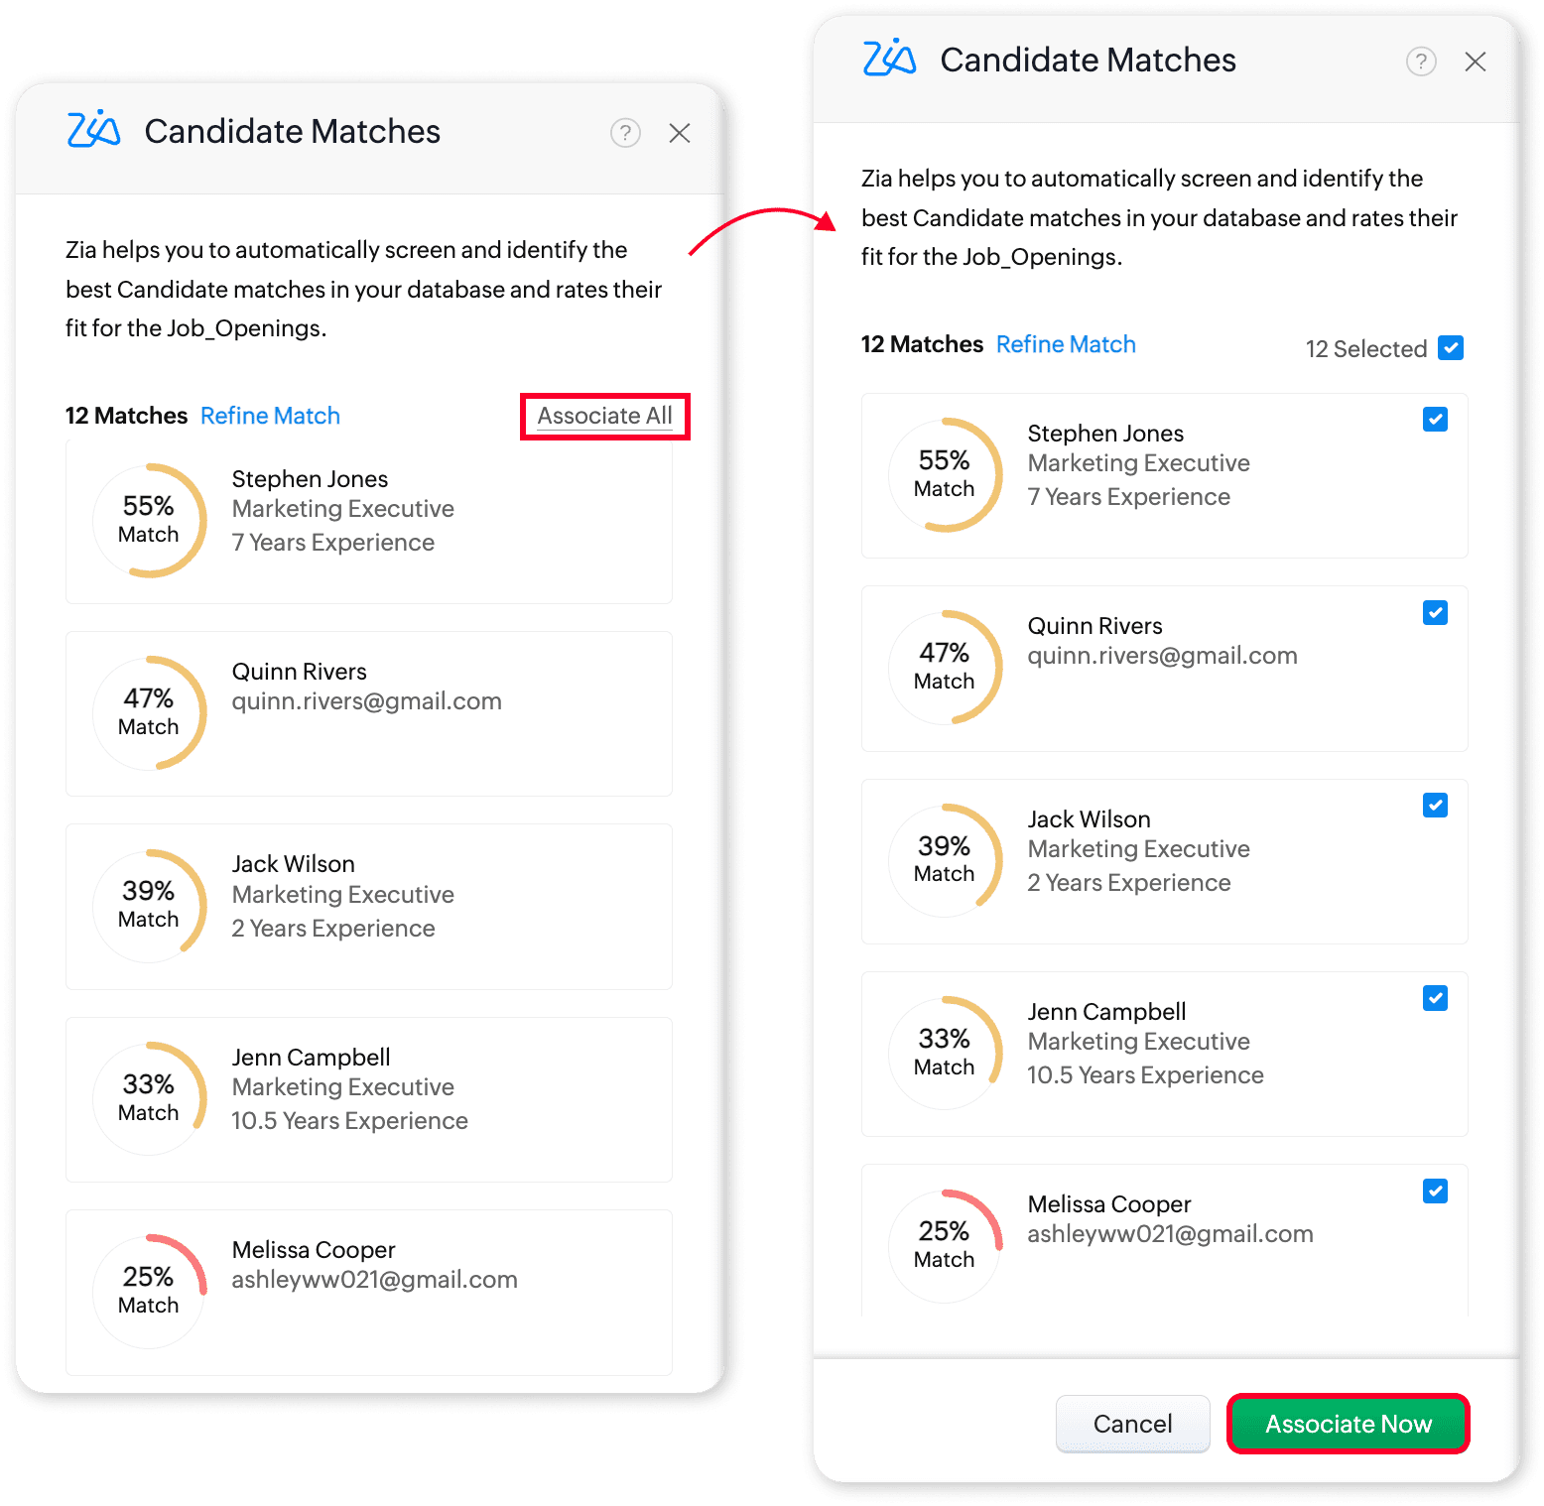
Task: Open help icon in right panel header
Action: pyautogui.click(x=1421, y=62)
